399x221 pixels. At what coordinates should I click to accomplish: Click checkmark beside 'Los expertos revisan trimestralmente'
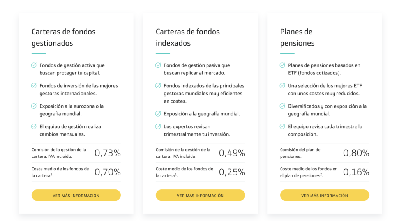158,126
